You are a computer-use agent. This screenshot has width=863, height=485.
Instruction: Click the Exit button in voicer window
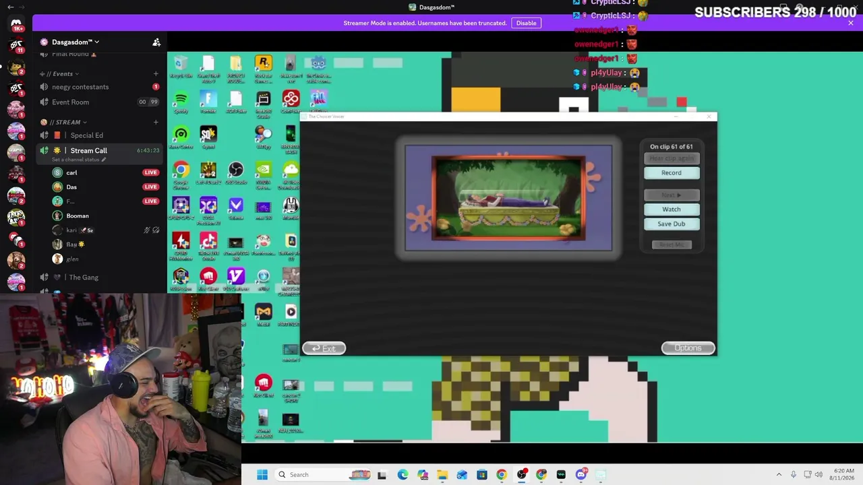(324, 348)
